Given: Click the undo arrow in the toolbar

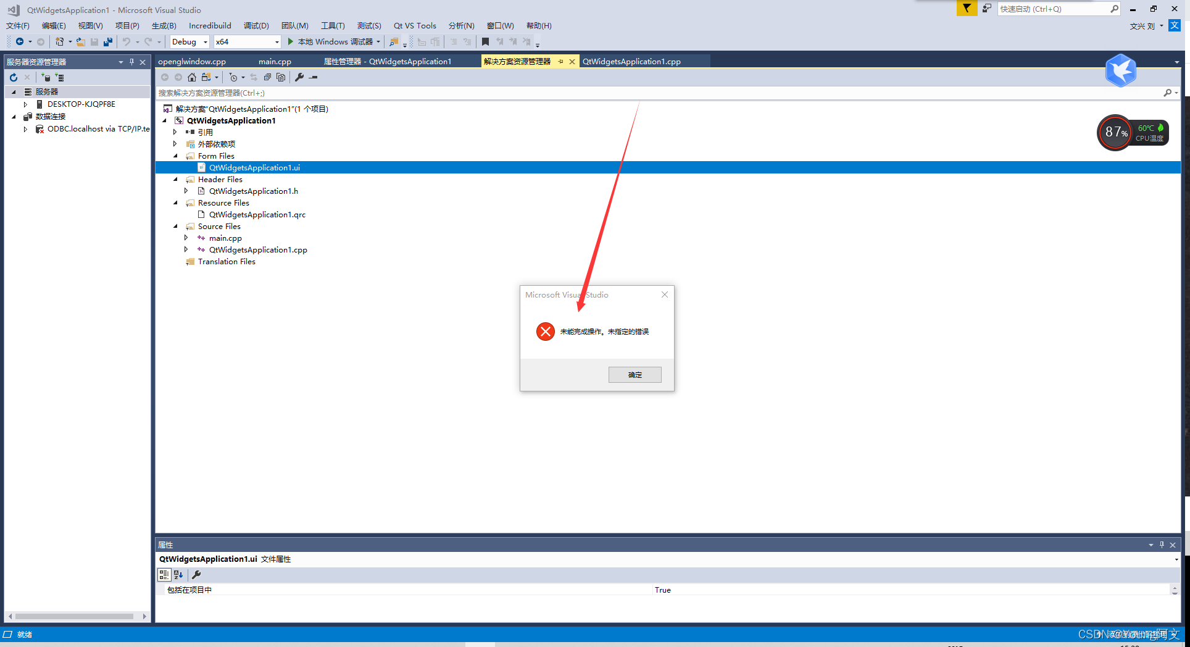Looking at the screenshot, I should click(x=127, y=42).
